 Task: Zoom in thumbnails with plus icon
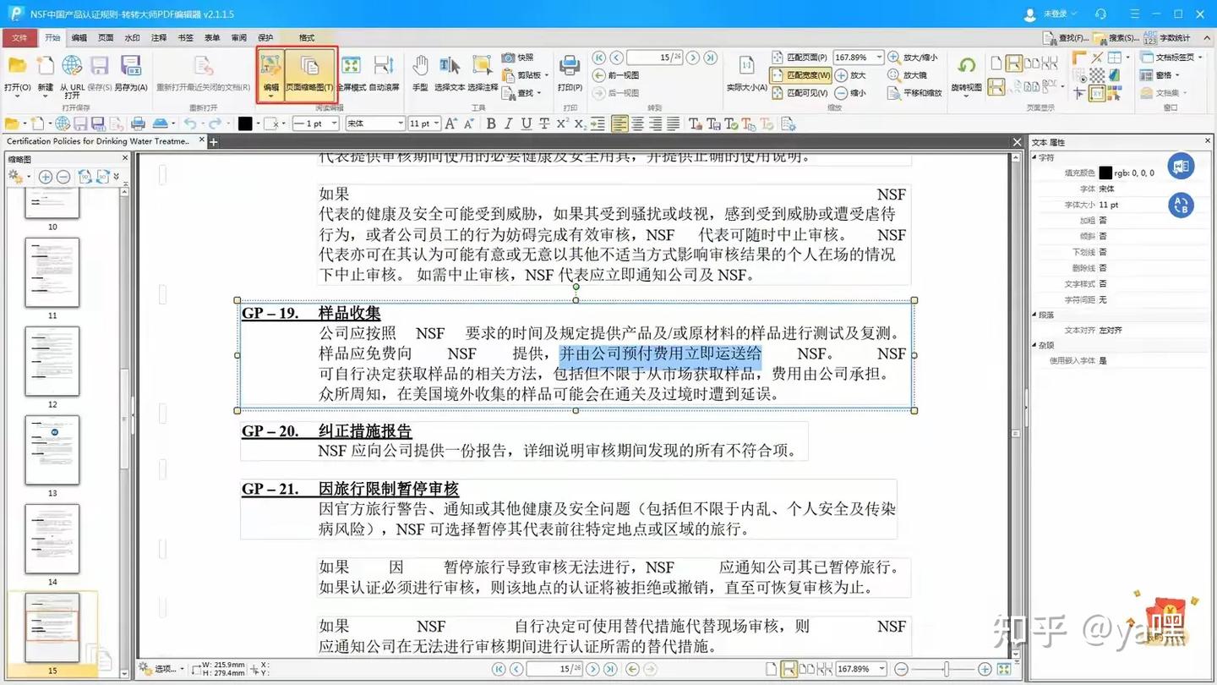(x=46, y=177)
